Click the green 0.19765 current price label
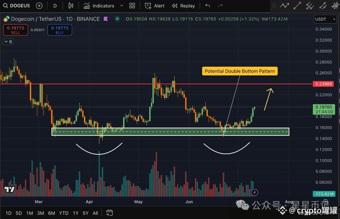 tap(324, 109)
